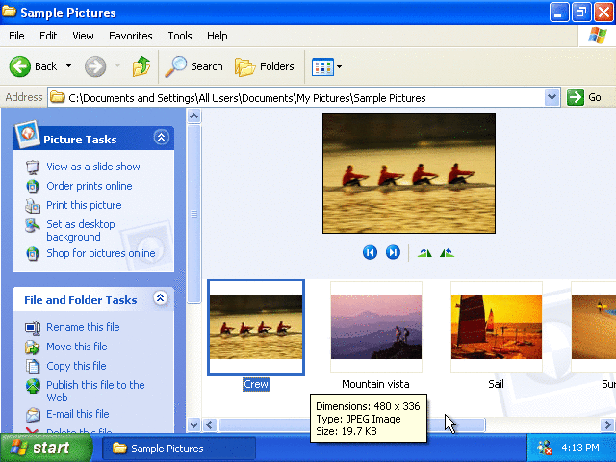Viewport: 616px width, 462px height.
Task: Click the Start button
Action: [x=45, y=448]
